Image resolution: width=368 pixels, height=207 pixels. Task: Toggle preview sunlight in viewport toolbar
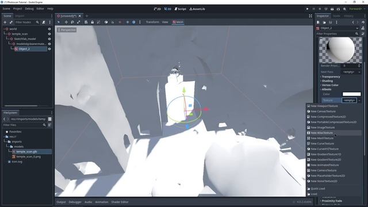[128, 22]
